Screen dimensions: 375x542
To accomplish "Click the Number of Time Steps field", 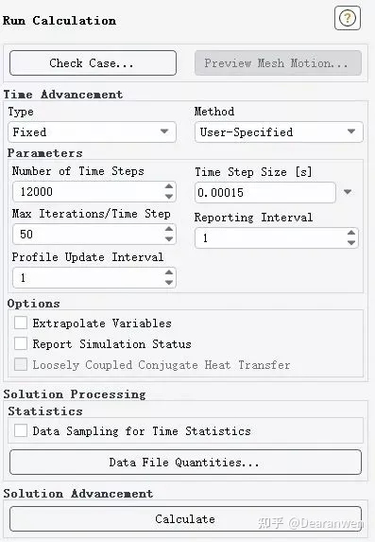I will click(88, 191).
